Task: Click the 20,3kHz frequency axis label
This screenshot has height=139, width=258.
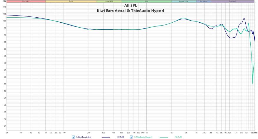Action: click(254, 133)
